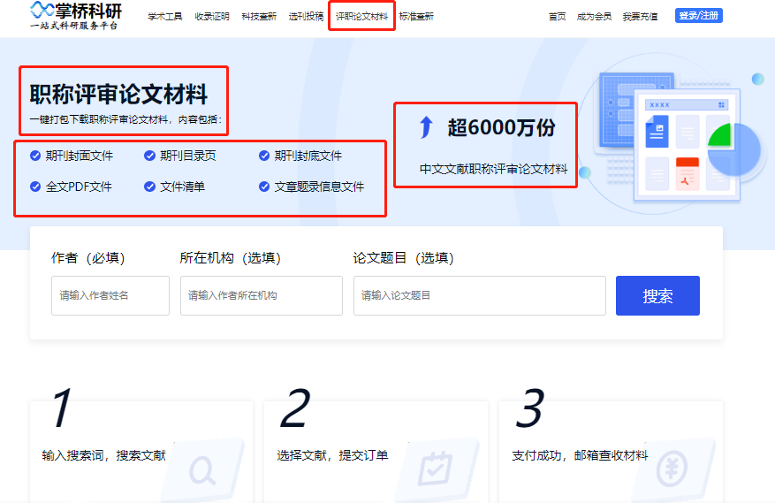775x503 pixels.
Task: Click the magnifier icon in step 1 card
Action: point(202,471)
